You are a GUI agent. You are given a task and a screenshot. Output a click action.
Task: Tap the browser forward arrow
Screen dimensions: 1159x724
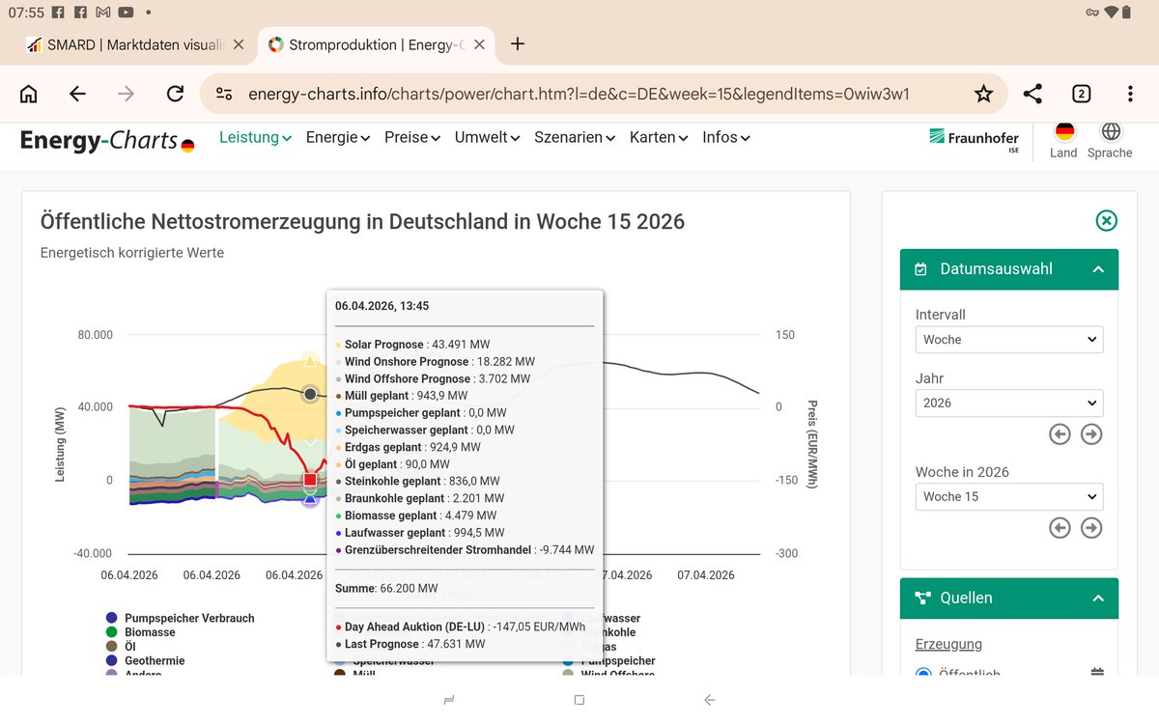[x=126, y=94]
